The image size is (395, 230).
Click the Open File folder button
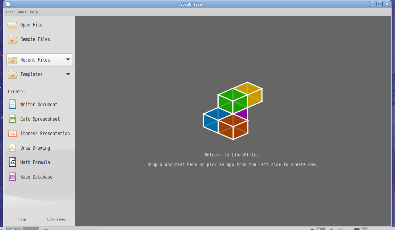(x=40, y=25)
